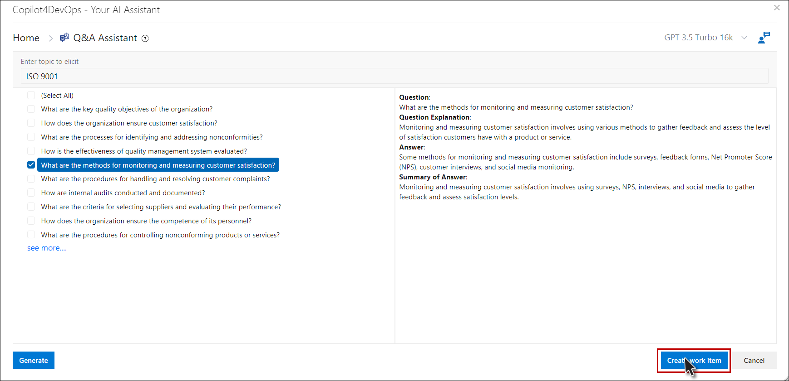Click the 'Enter topic to elicit' label

pyautogui.click(x=49, y=62)
